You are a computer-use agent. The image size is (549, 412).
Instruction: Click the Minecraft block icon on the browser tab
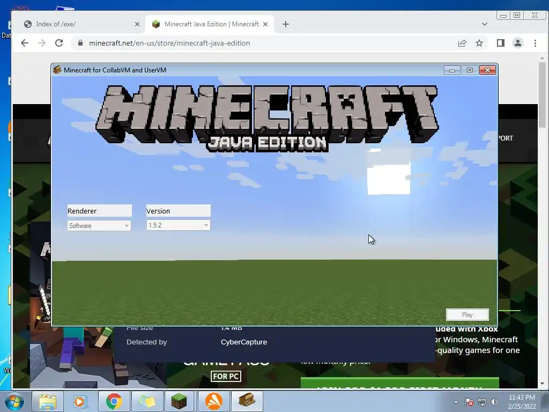[156, 24]
